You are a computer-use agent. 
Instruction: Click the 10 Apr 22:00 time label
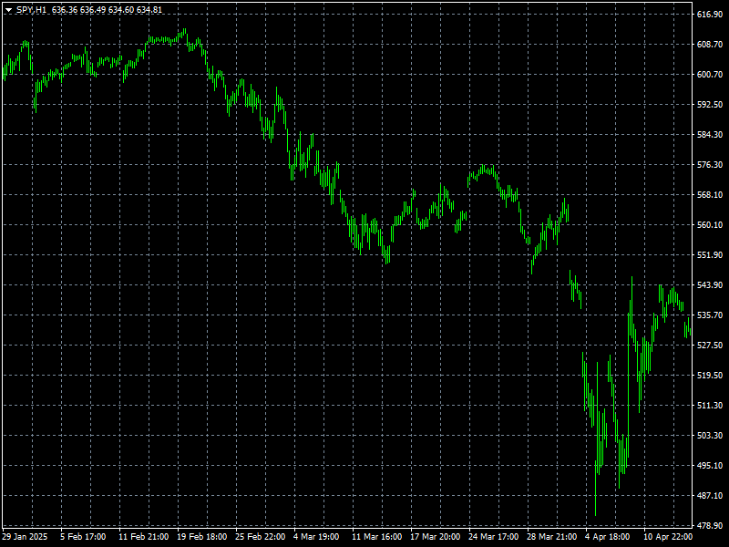point(668,537)
